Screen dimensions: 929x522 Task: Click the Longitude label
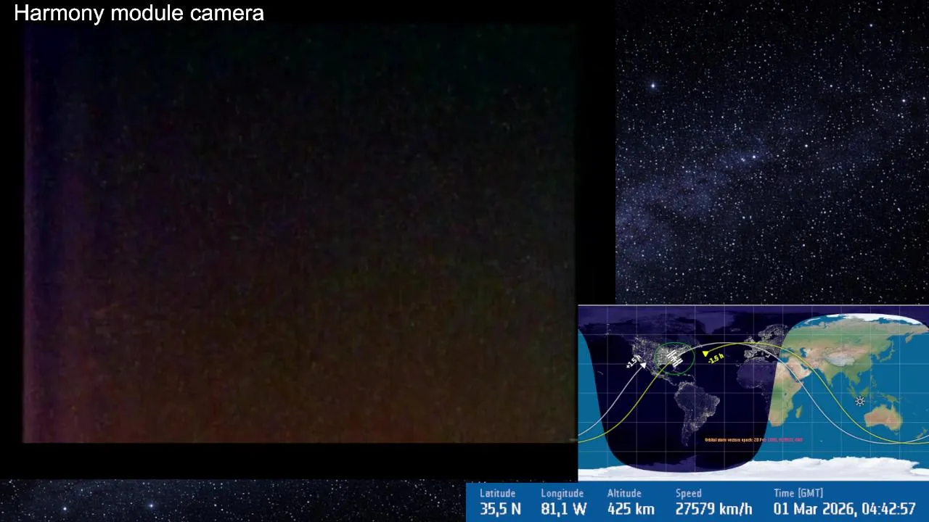[x=562, y=494]
